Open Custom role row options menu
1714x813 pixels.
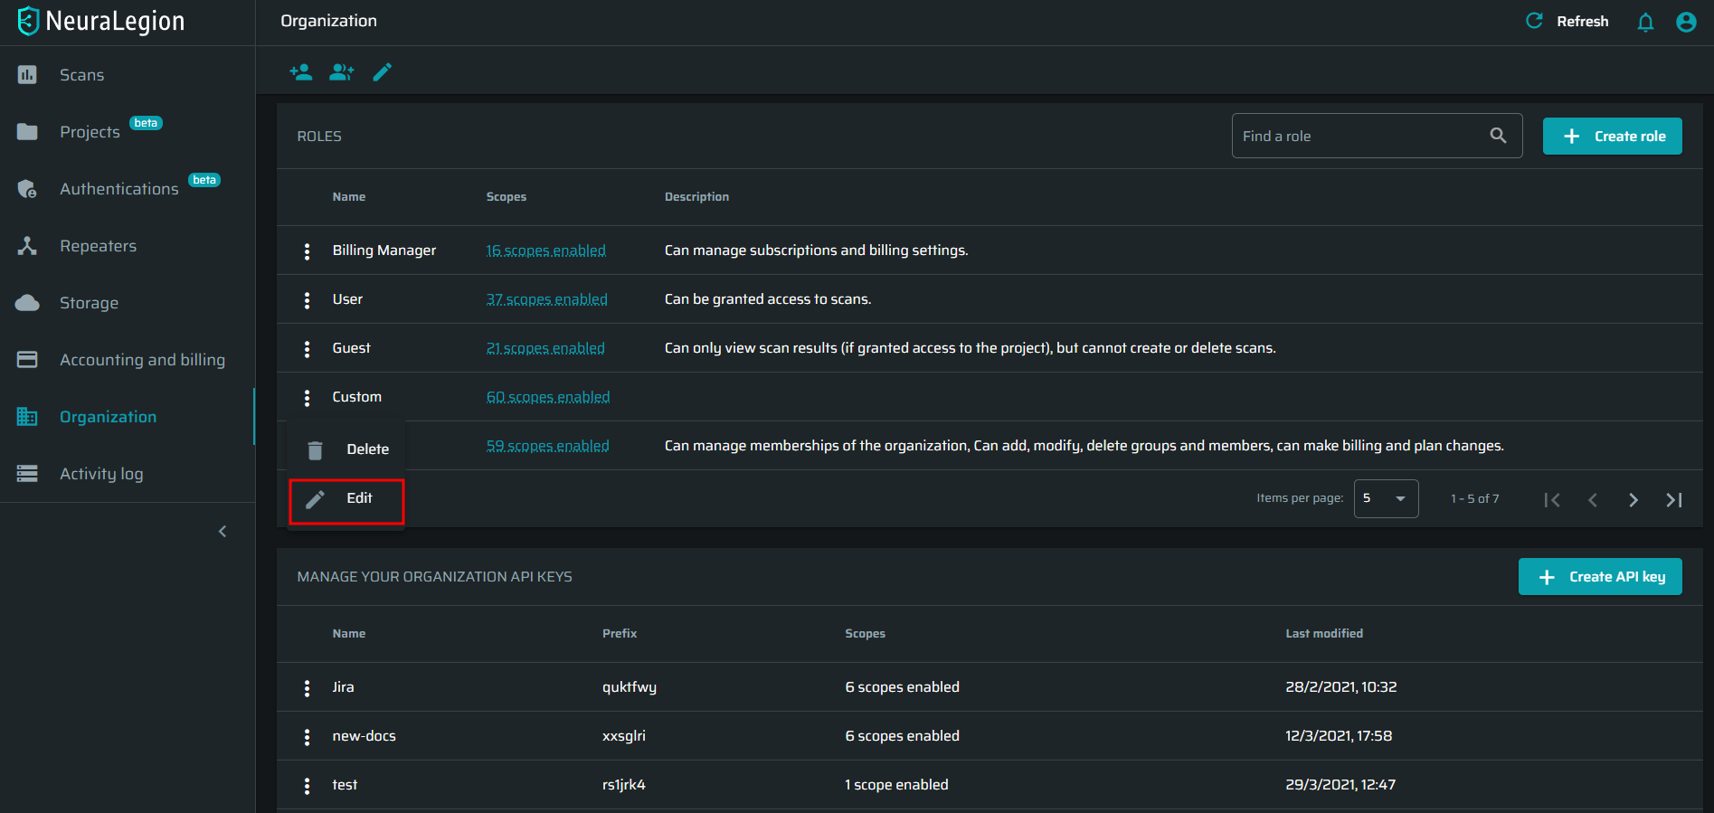(308, 397)
